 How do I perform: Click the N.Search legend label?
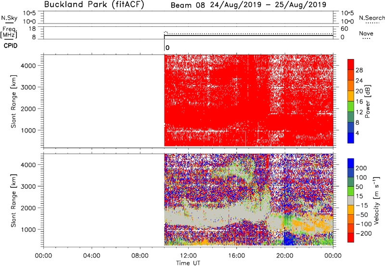click(x=372, y=18)
